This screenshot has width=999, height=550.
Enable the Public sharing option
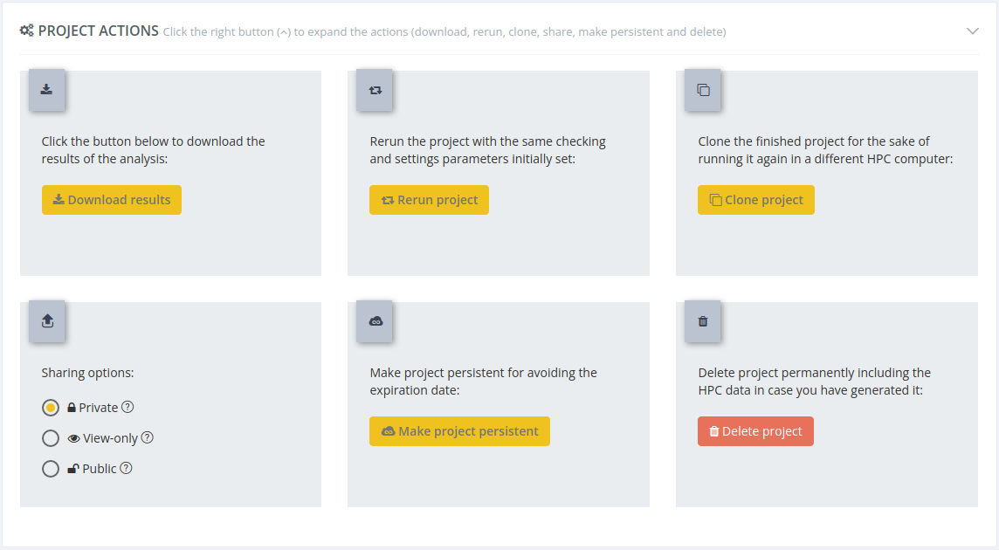[x=51, y=468]
